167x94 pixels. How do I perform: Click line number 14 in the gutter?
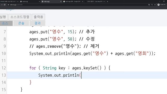point(4,83)
